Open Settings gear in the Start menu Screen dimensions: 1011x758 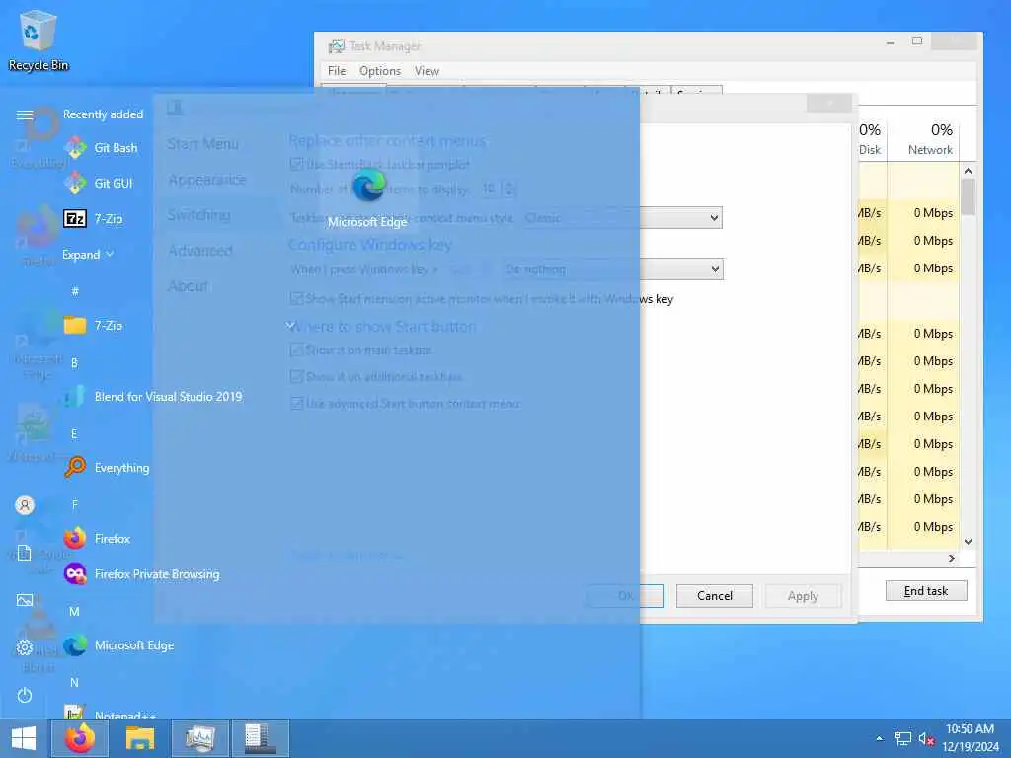point(25,647)
